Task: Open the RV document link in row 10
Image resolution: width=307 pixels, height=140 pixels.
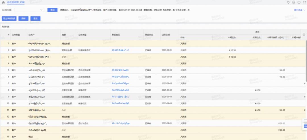Action: 120,103
